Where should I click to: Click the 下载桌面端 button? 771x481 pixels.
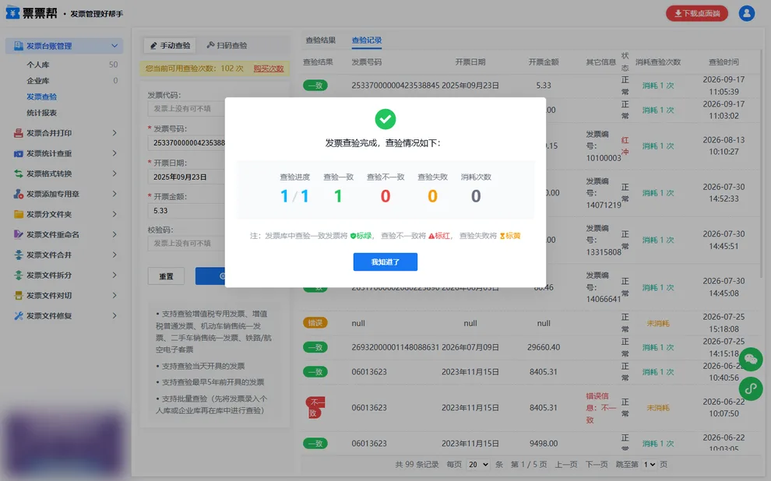tap(697, 13)
